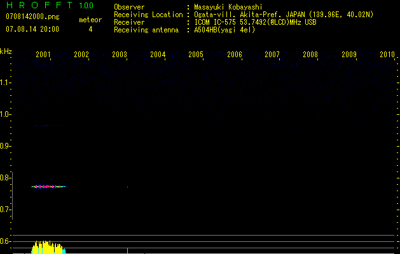Click the 2005 time axis marker
Image resolution: width=400 pixels, height=254 pixels.
pos(196,55)
